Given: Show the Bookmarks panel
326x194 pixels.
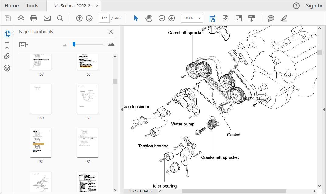Looking at the screenshot, I should point(7,45).
